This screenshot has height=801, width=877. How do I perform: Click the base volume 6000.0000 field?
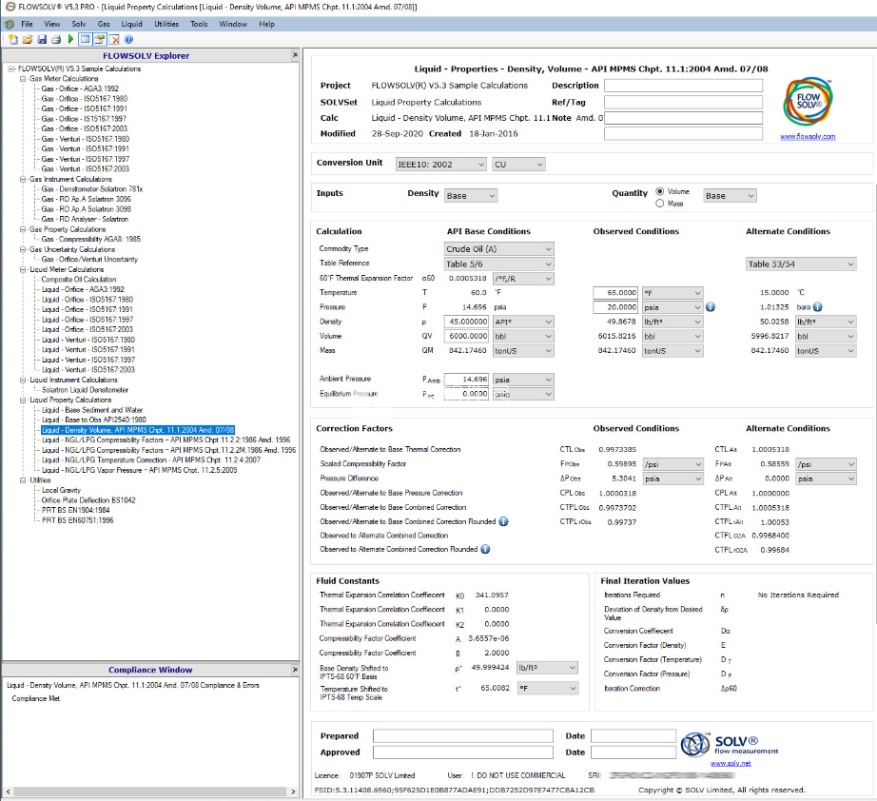[x=466, y=336]
